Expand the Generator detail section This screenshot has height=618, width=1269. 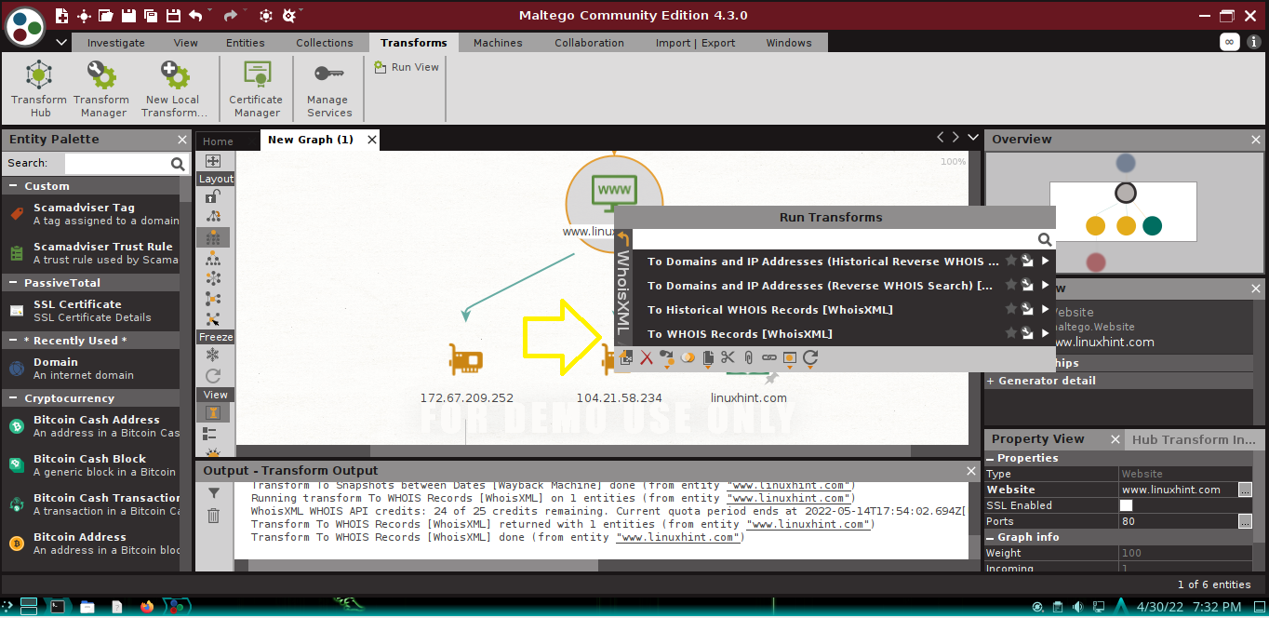[991, 381]
